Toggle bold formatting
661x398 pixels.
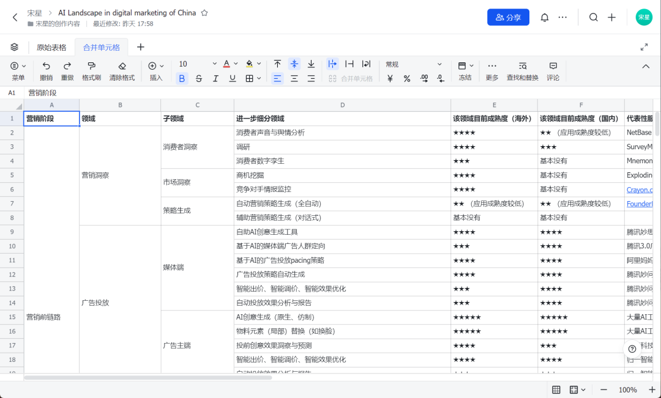pos(182,78)
